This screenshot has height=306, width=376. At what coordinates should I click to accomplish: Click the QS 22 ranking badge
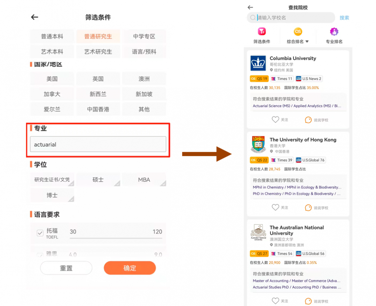click(259, 160)
